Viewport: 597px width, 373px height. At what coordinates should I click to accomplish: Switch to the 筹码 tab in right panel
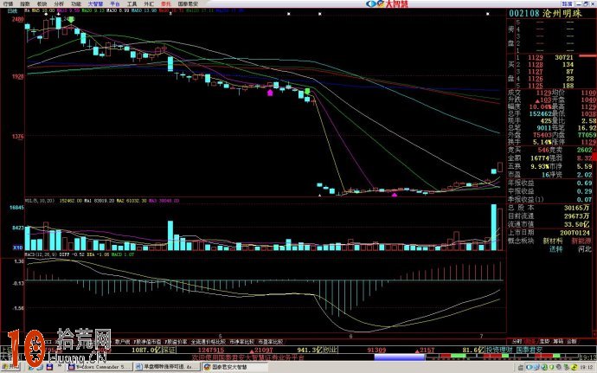tap(558, 342)
